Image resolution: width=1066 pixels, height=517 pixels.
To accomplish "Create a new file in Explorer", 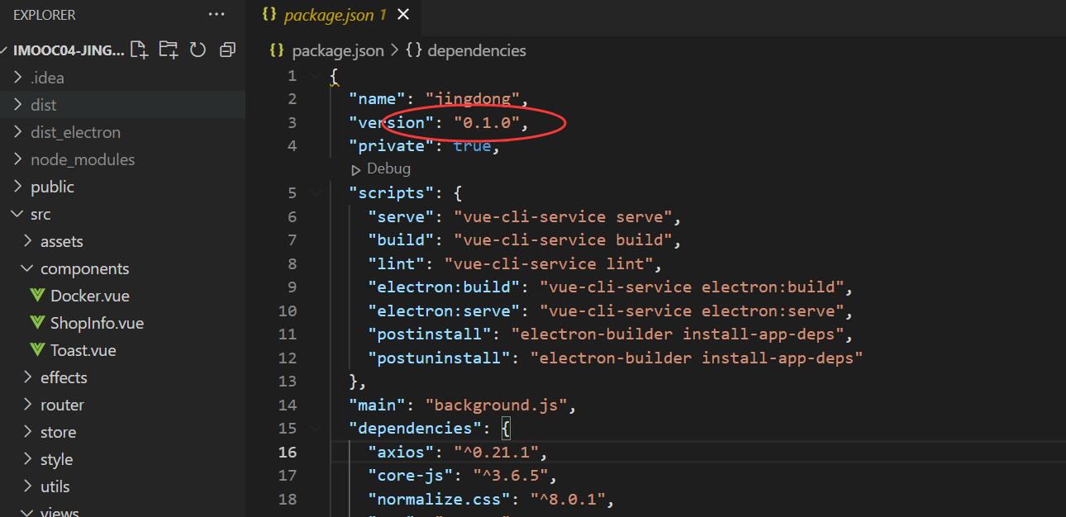I will click(139, 50).
